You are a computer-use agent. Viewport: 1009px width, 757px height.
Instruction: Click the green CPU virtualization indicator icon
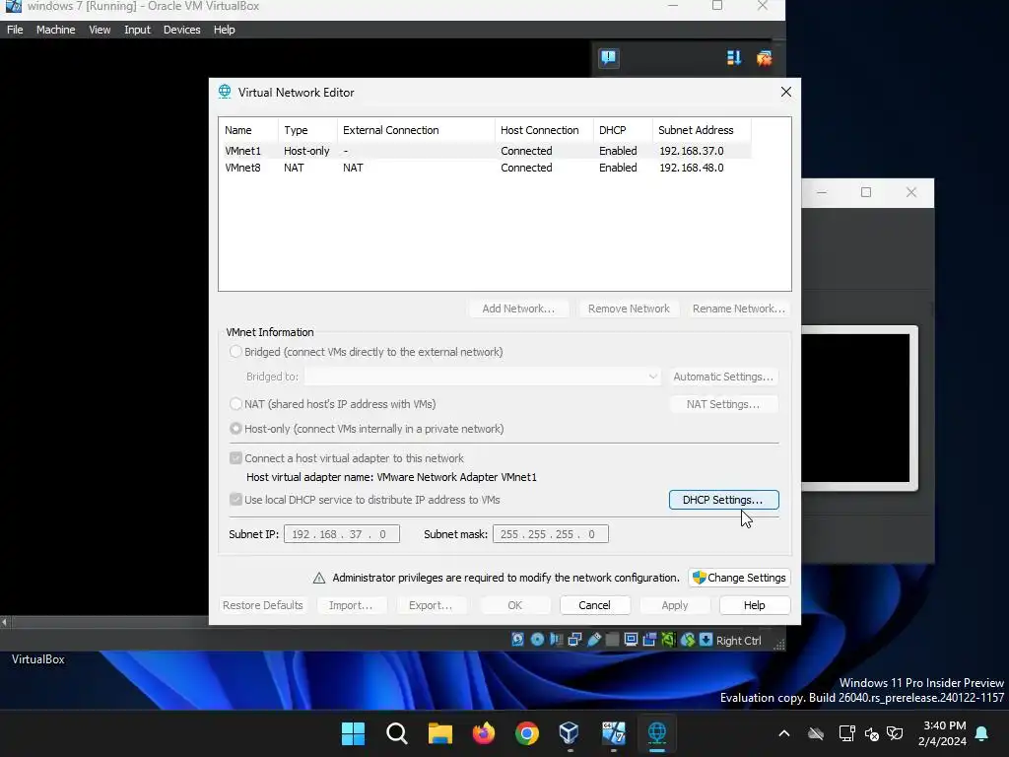pos(669,640)
